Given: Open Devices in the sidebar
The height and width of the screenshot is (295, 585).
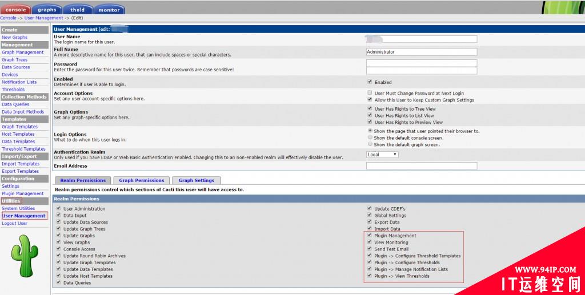Looking at the screenshot, I should coord(10,75).
